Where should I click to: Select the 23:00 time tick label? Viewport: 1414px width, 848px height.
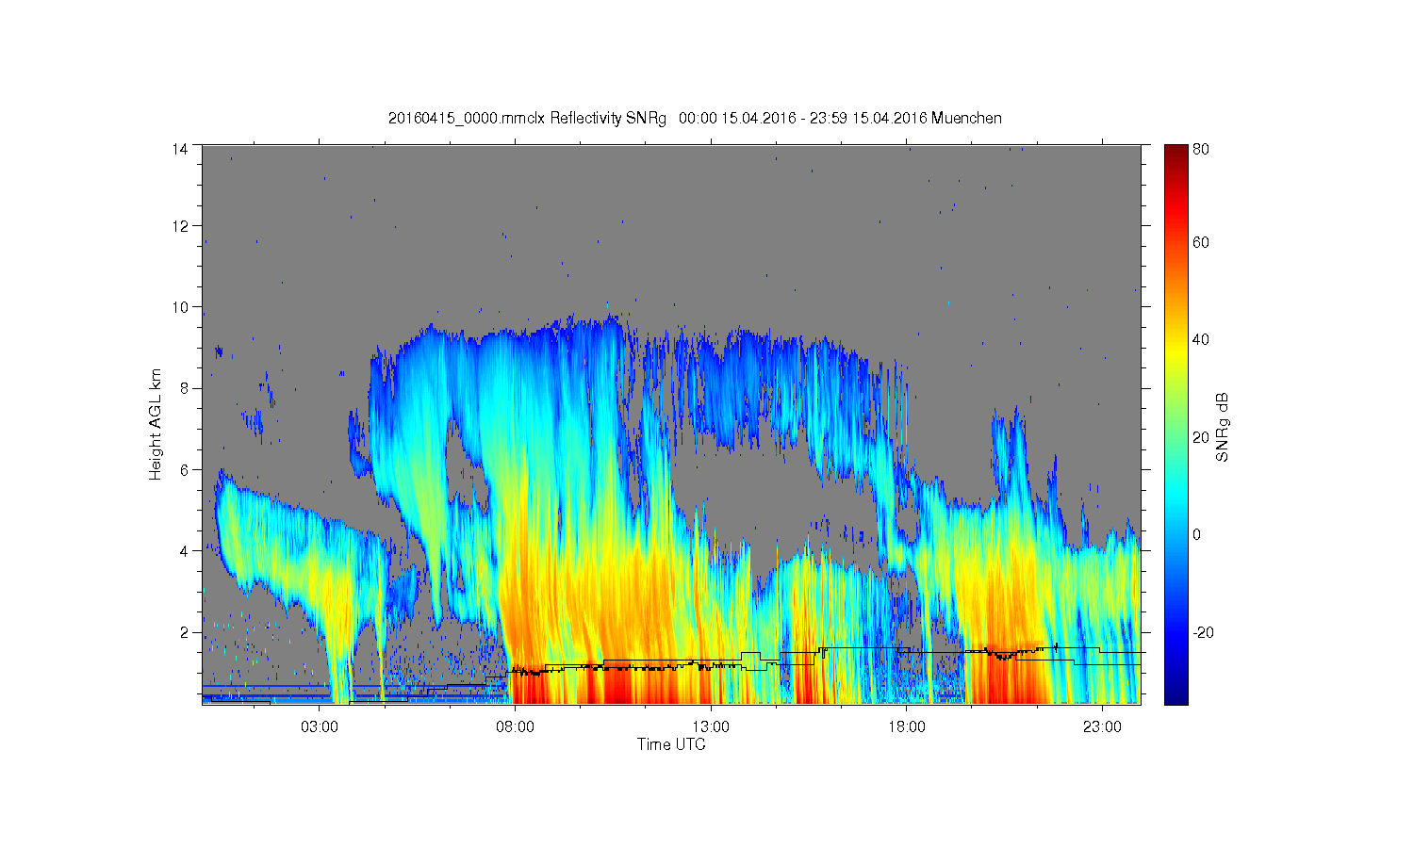click(1102, 727)
